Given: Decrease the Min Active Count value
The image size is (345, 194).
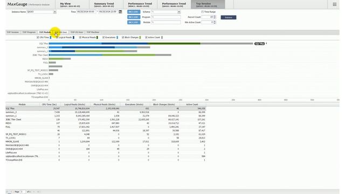Looking at the screenshot, I should (x=215, y=23).
